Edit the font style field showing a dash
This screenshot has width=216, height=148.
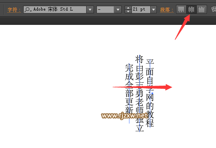(105, 9)
